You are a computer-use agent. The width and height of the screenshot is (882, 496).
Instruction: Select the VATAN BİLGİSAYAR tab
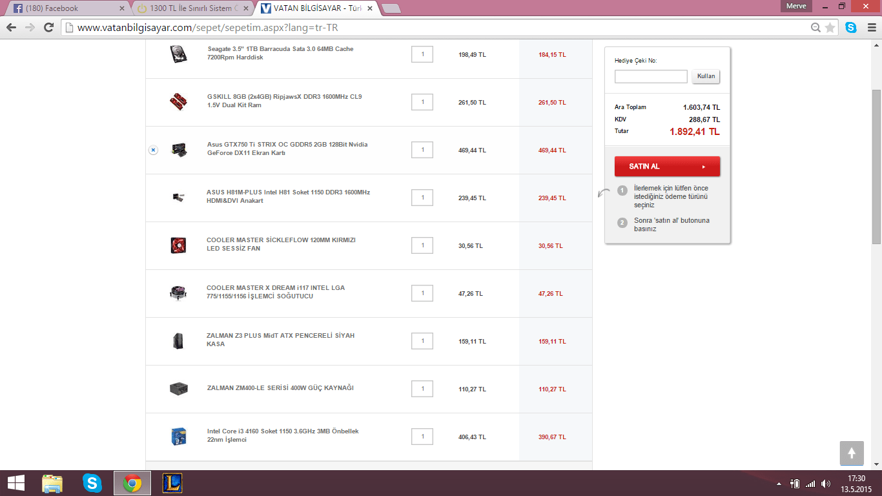(316, 8)
